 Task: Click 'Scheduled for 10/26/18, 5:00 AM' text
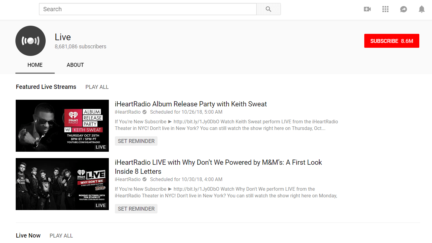tap(186, 112)
